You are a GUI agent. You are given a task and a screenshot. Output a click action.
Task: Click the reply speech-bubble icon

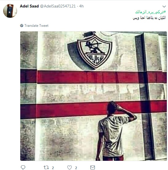point(23,167)
